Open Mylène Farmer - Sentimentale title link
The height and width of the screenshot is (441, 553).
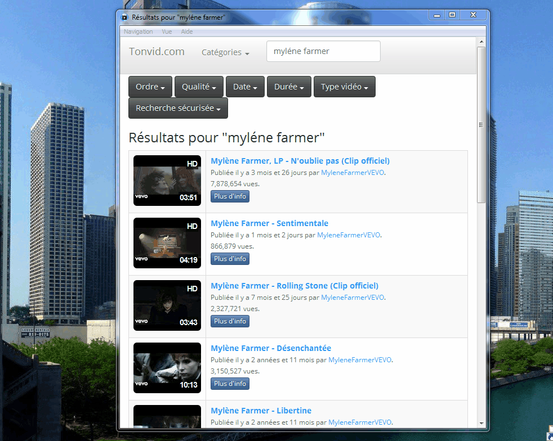pos(269,223)
